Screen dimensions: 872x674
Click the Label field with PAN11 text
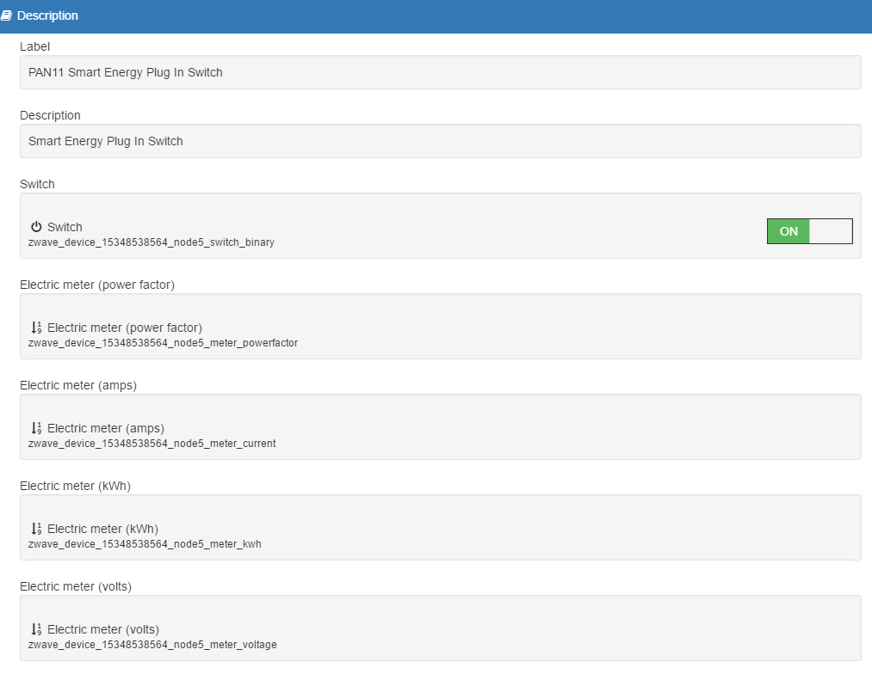pos(440,72)
